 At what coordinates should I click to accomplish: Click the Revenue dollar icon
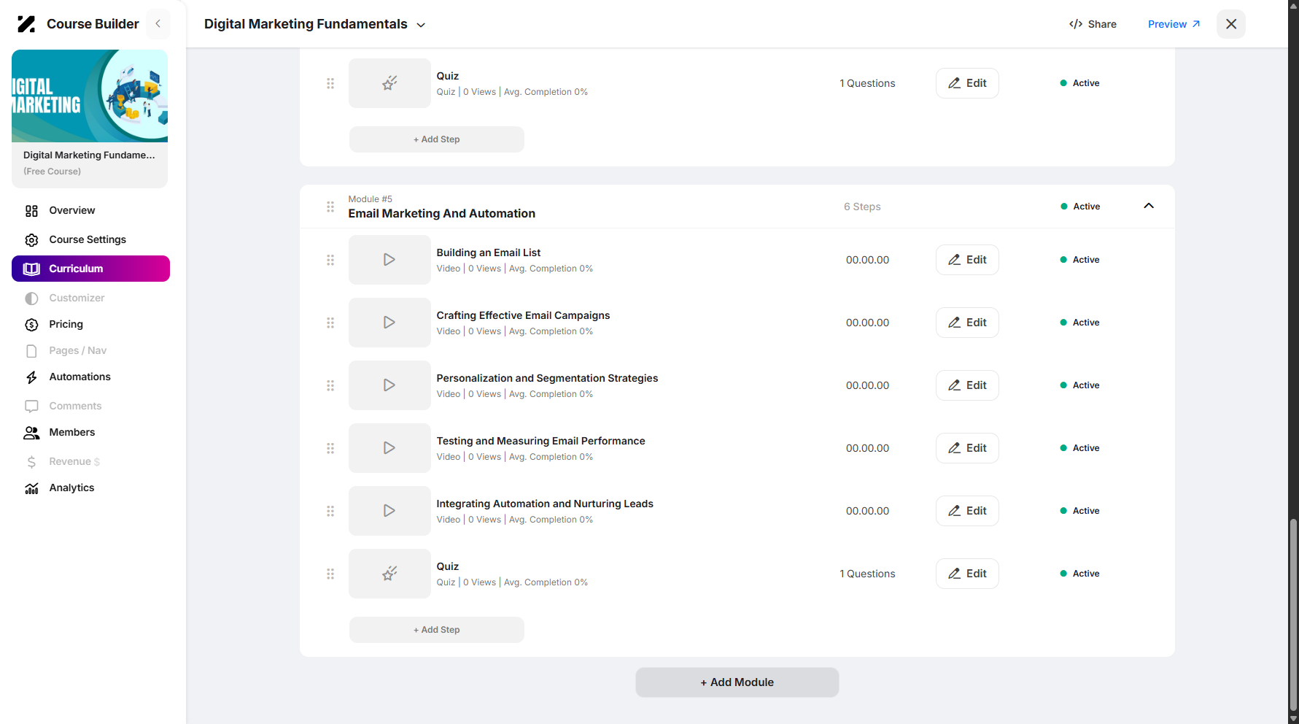[31, 462]
